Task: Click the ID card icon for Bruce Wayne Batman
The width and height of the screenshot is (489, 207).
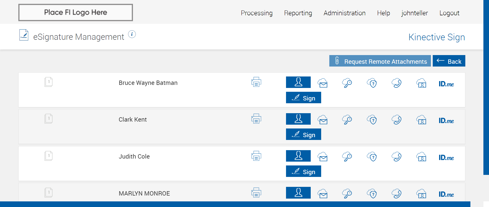Action: tap(422, 83)
